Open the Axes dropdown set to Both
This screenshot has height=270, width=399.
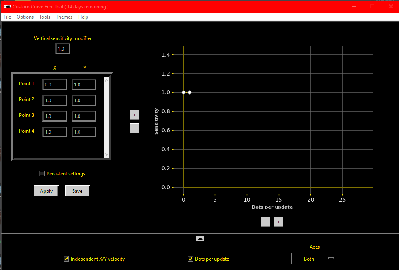[x=314, y=259]
